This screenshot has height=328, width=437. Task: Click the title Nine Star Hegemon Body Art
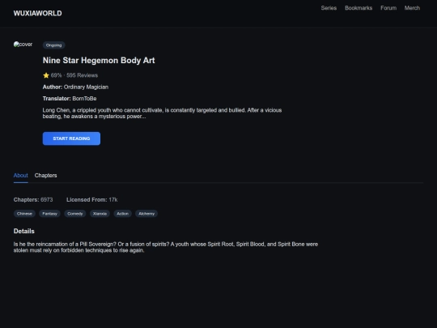click(x=99, y=60)
